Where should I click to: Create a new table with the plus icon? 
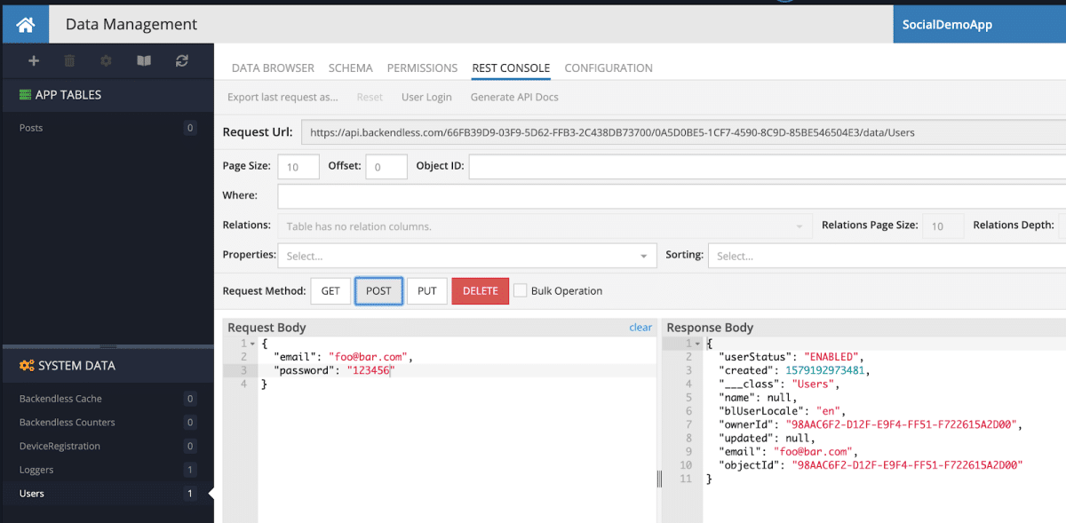coord(34,61)
